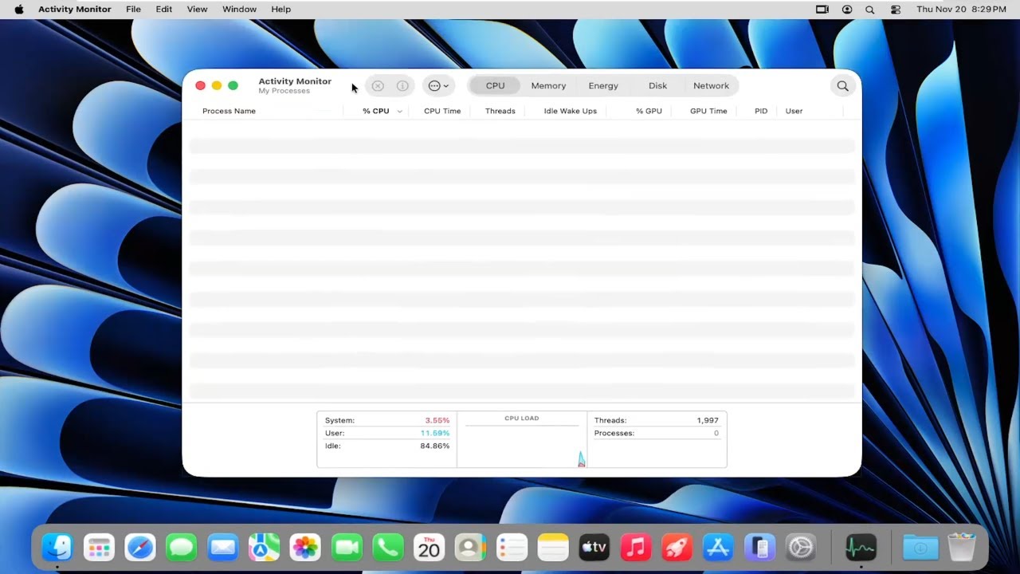1020x574 pixels.
Task: Open the View menu
Action: 197,9
